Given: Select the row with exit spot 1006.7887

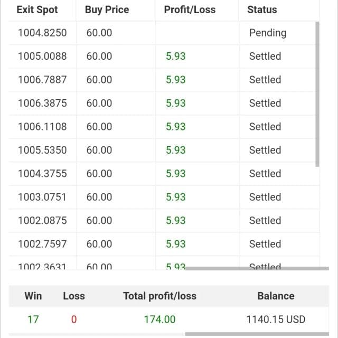Looking at the screenshot, I should tap(164, 80).
